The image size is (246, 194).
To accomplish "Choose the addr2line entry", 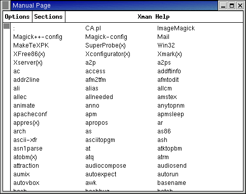I will [x=26, y=80].
